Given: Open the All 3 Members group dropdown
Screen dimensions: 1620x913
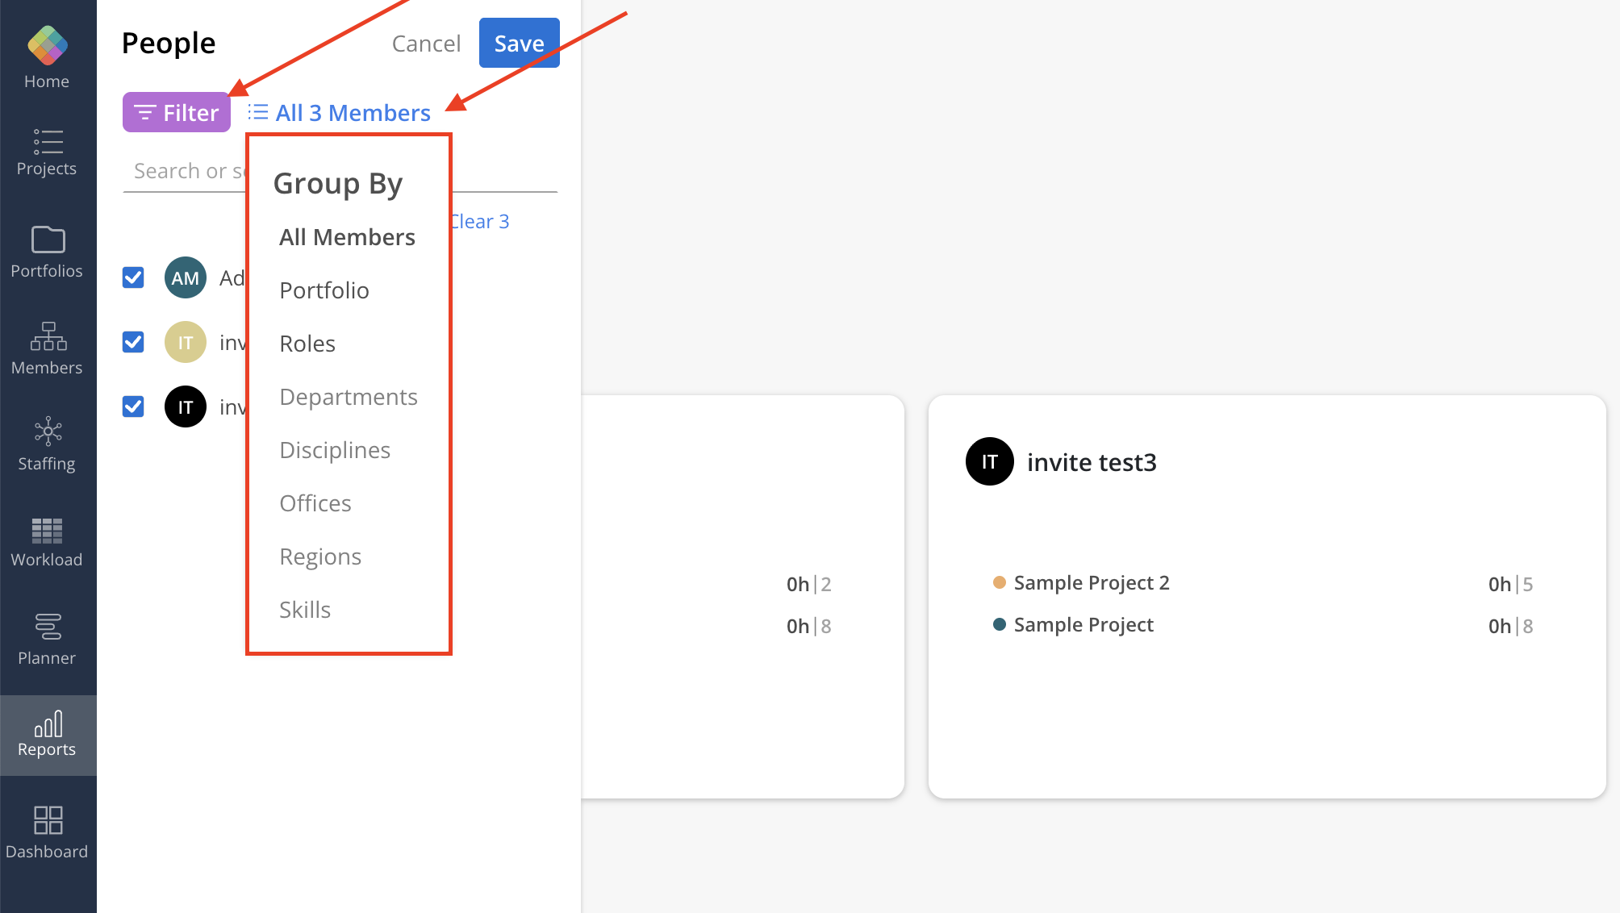Looking at the screenshot, I should 340,113.
